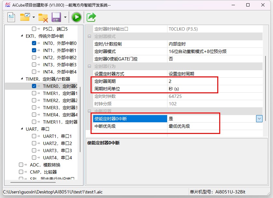Click the AiCube app logo in title bar
The height and width of the screenshot is (198, 273).
click(8, 5)
